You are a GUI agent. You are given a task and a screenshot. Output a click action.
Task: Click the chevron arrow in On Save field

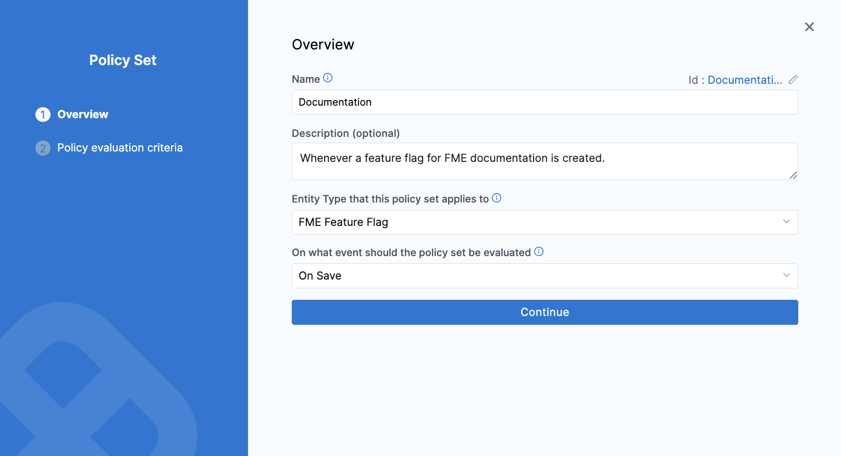point(786,275)
